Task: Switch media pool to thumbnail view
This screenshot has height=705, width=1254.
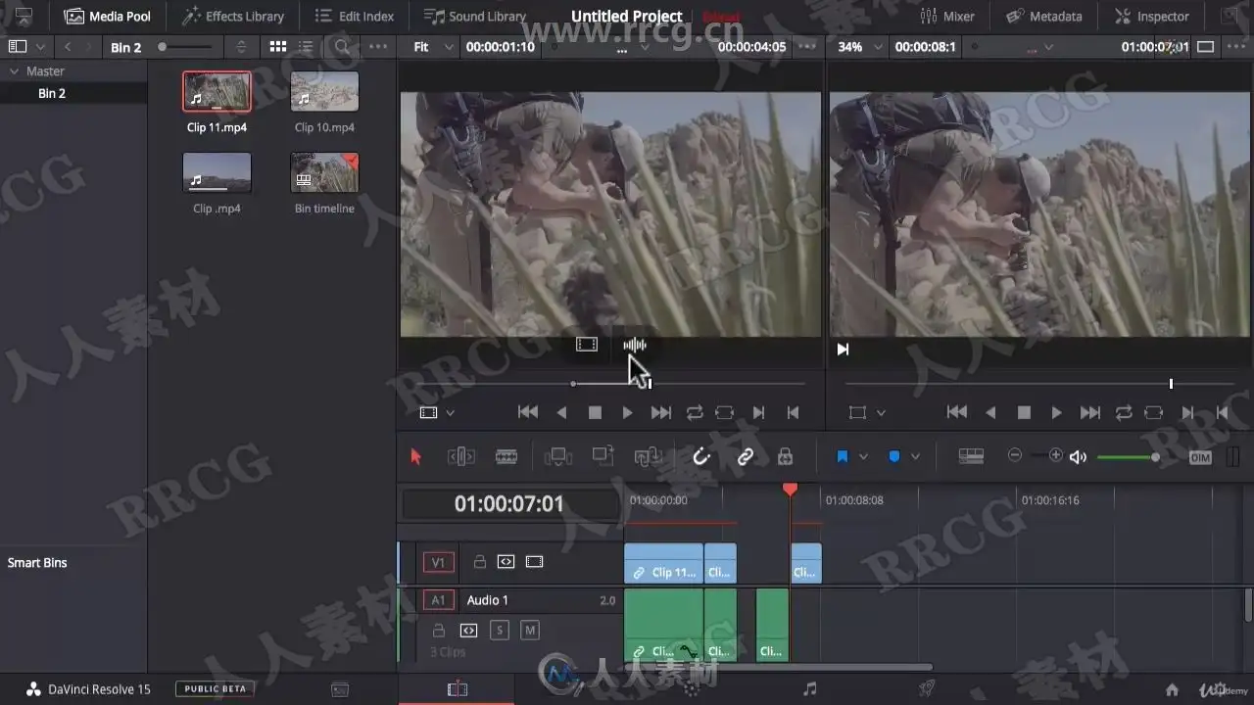Action: point(278,47)
